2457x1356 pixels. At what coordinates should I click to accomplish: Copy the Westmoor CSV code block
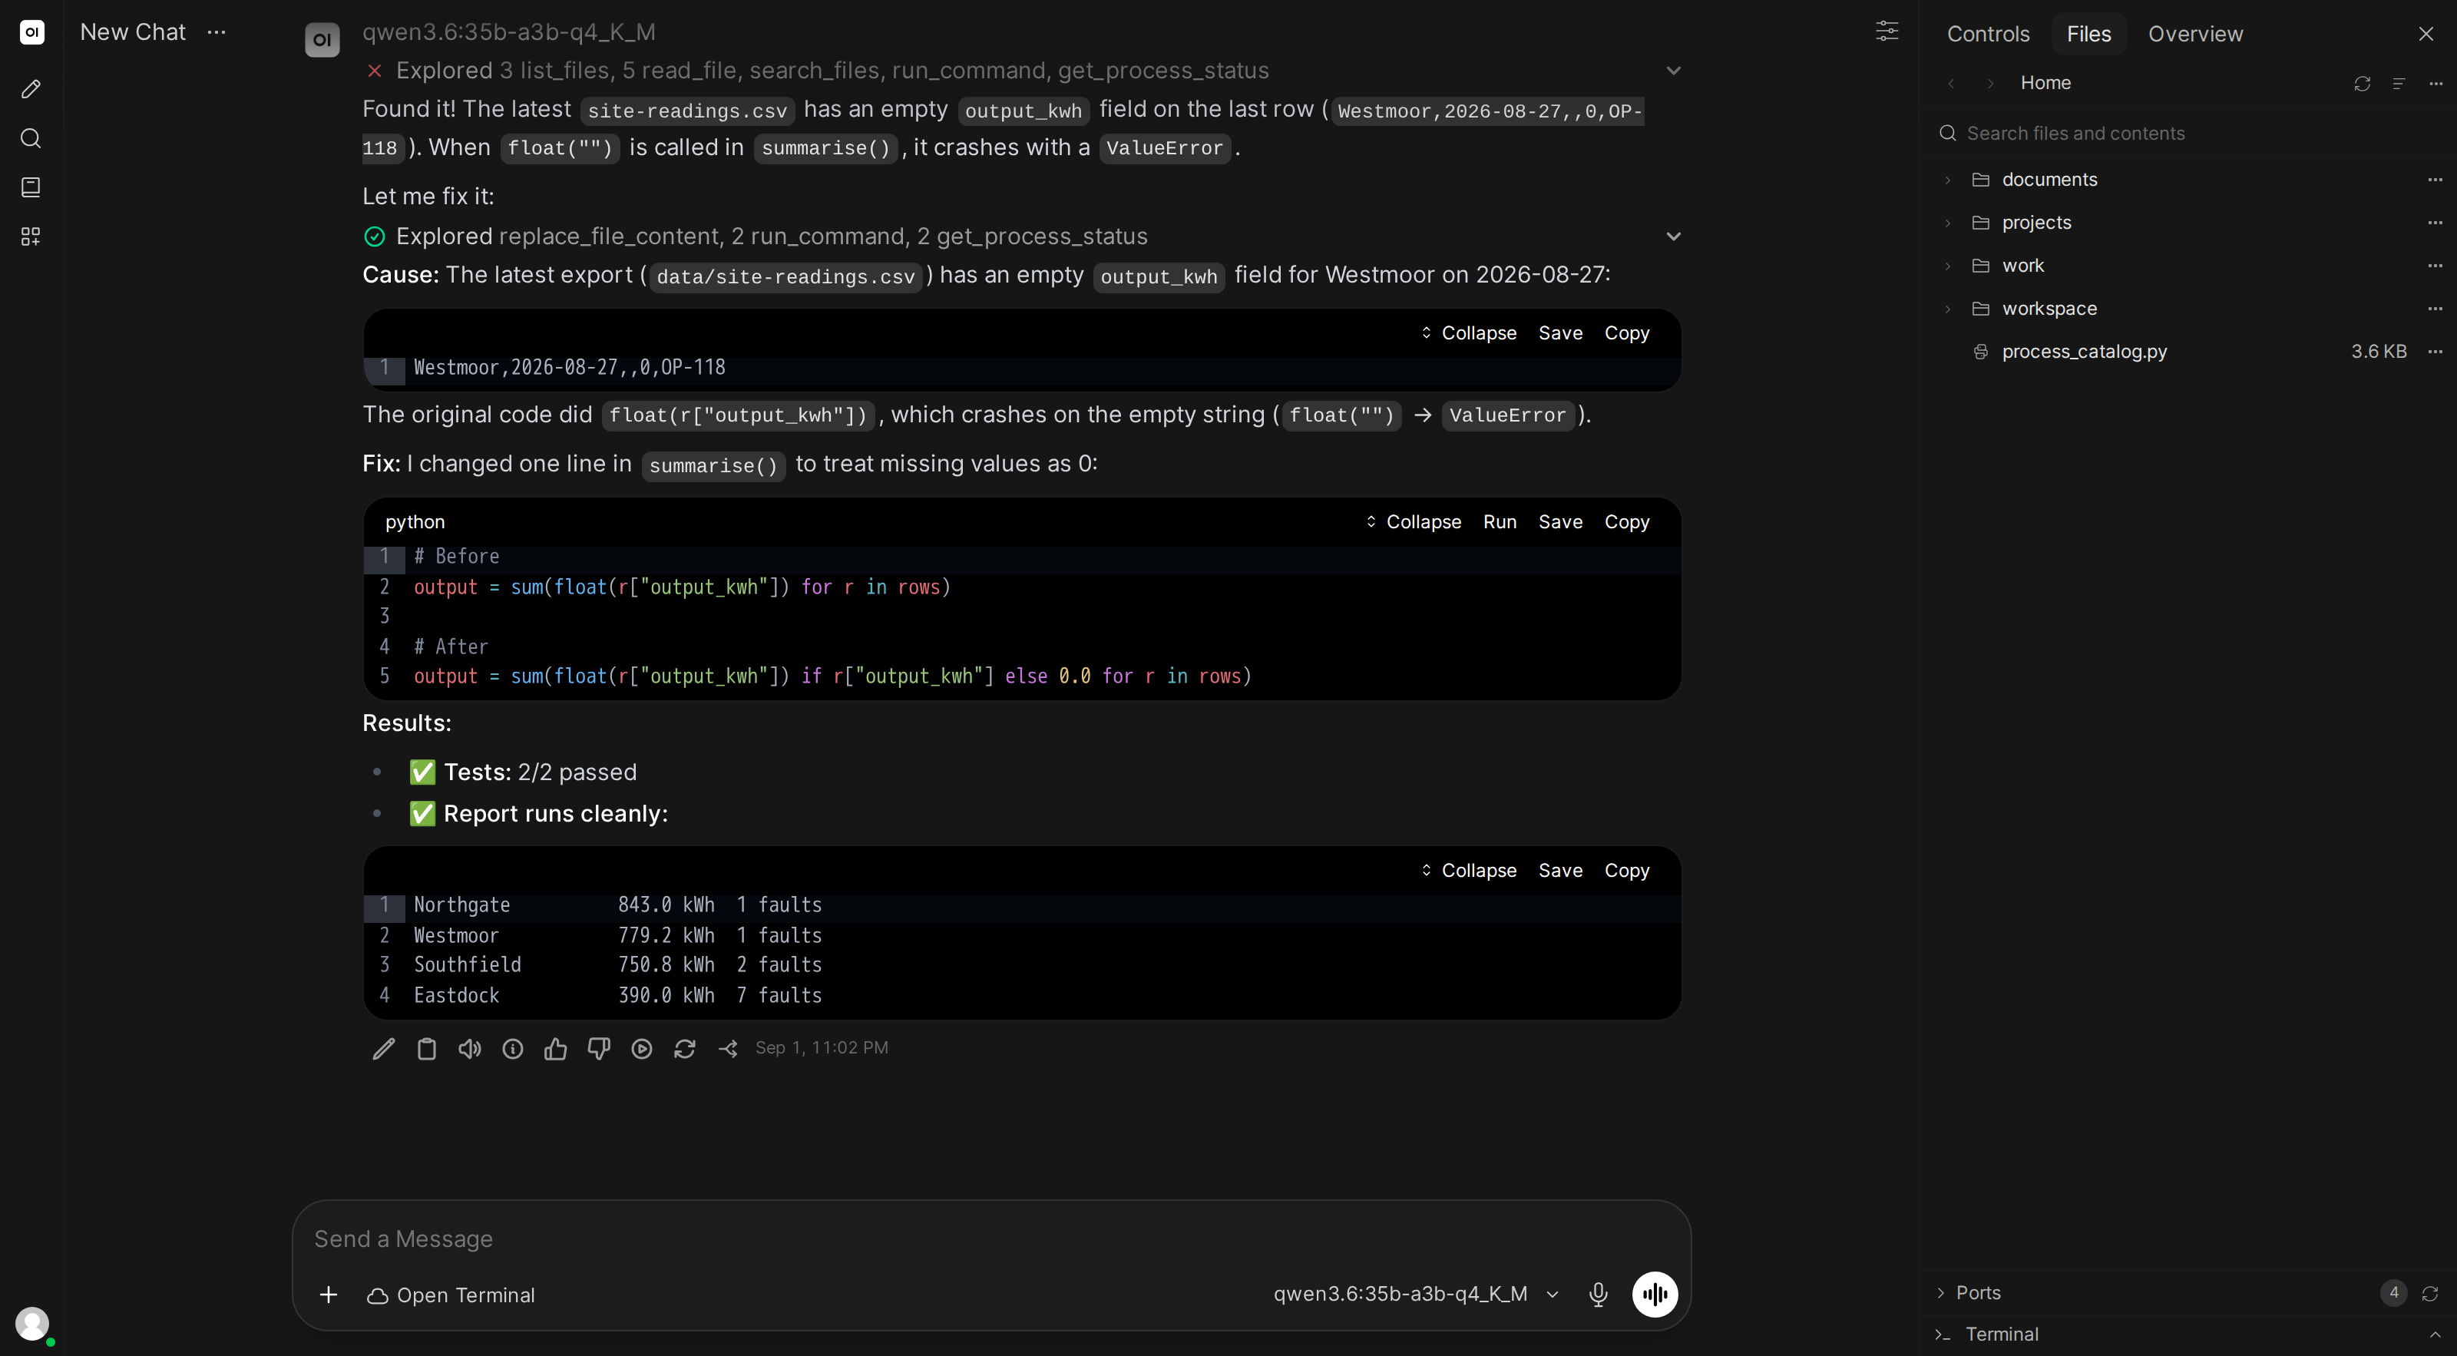coord(1626,332)
